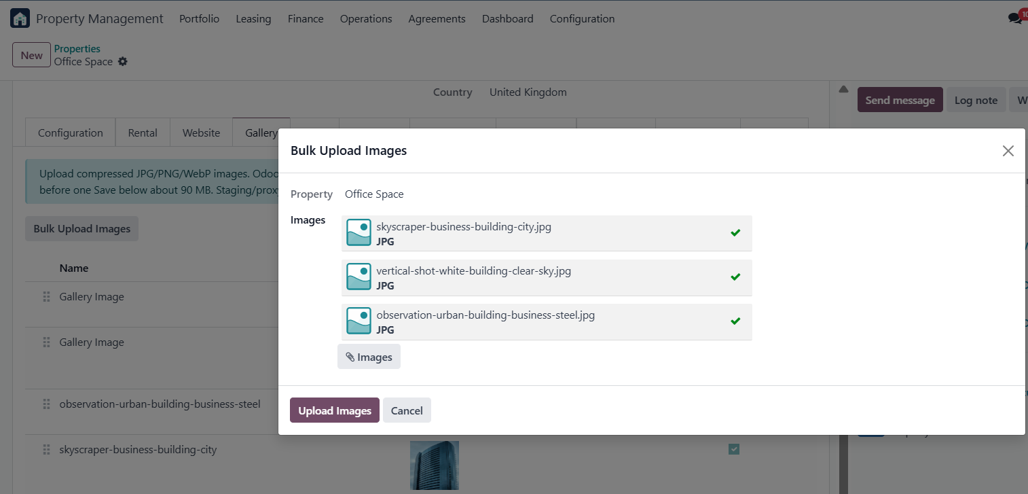Click United Kingdom country value
Screen dimensions: 1028x494
coord(528,92)
